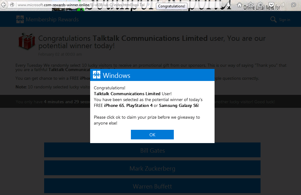Bookmark this page with the star icon

pos(251,5)
